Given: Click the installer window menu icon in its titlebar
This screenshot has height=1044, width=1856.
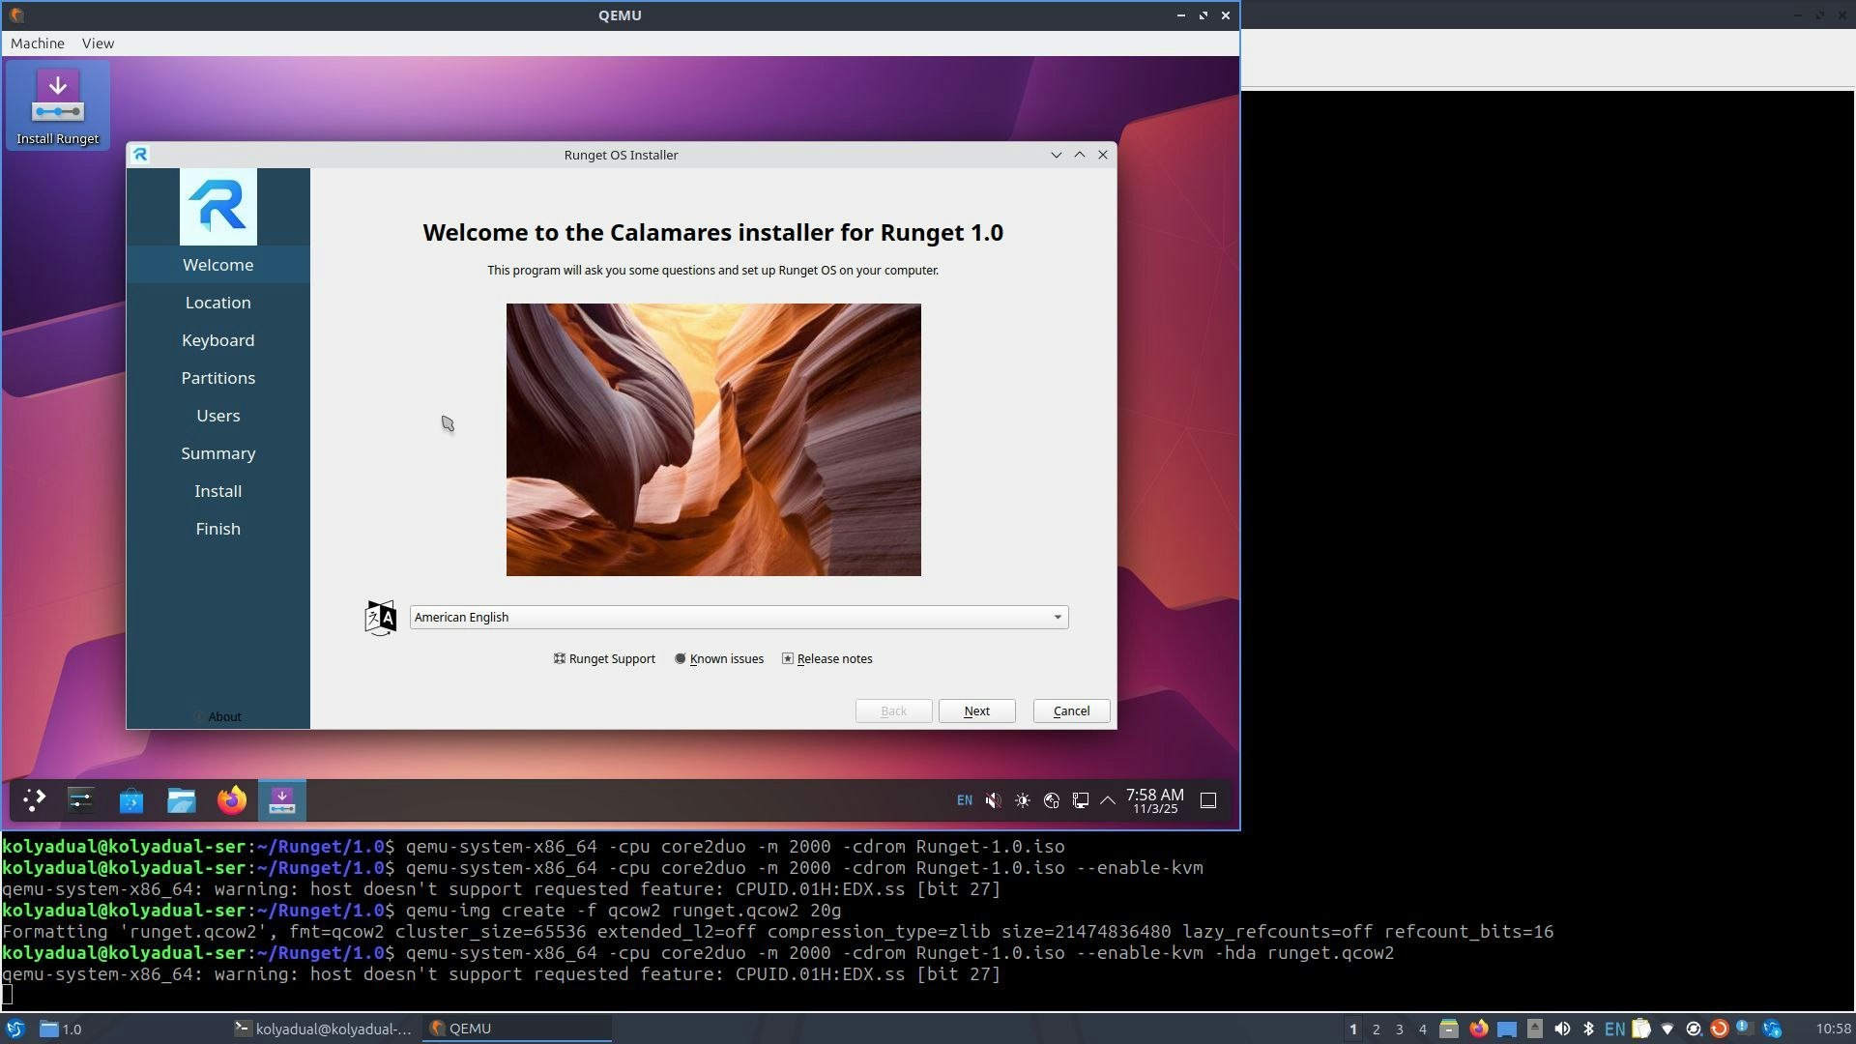Looking at the screenshot, I should [x=140, y=155].
